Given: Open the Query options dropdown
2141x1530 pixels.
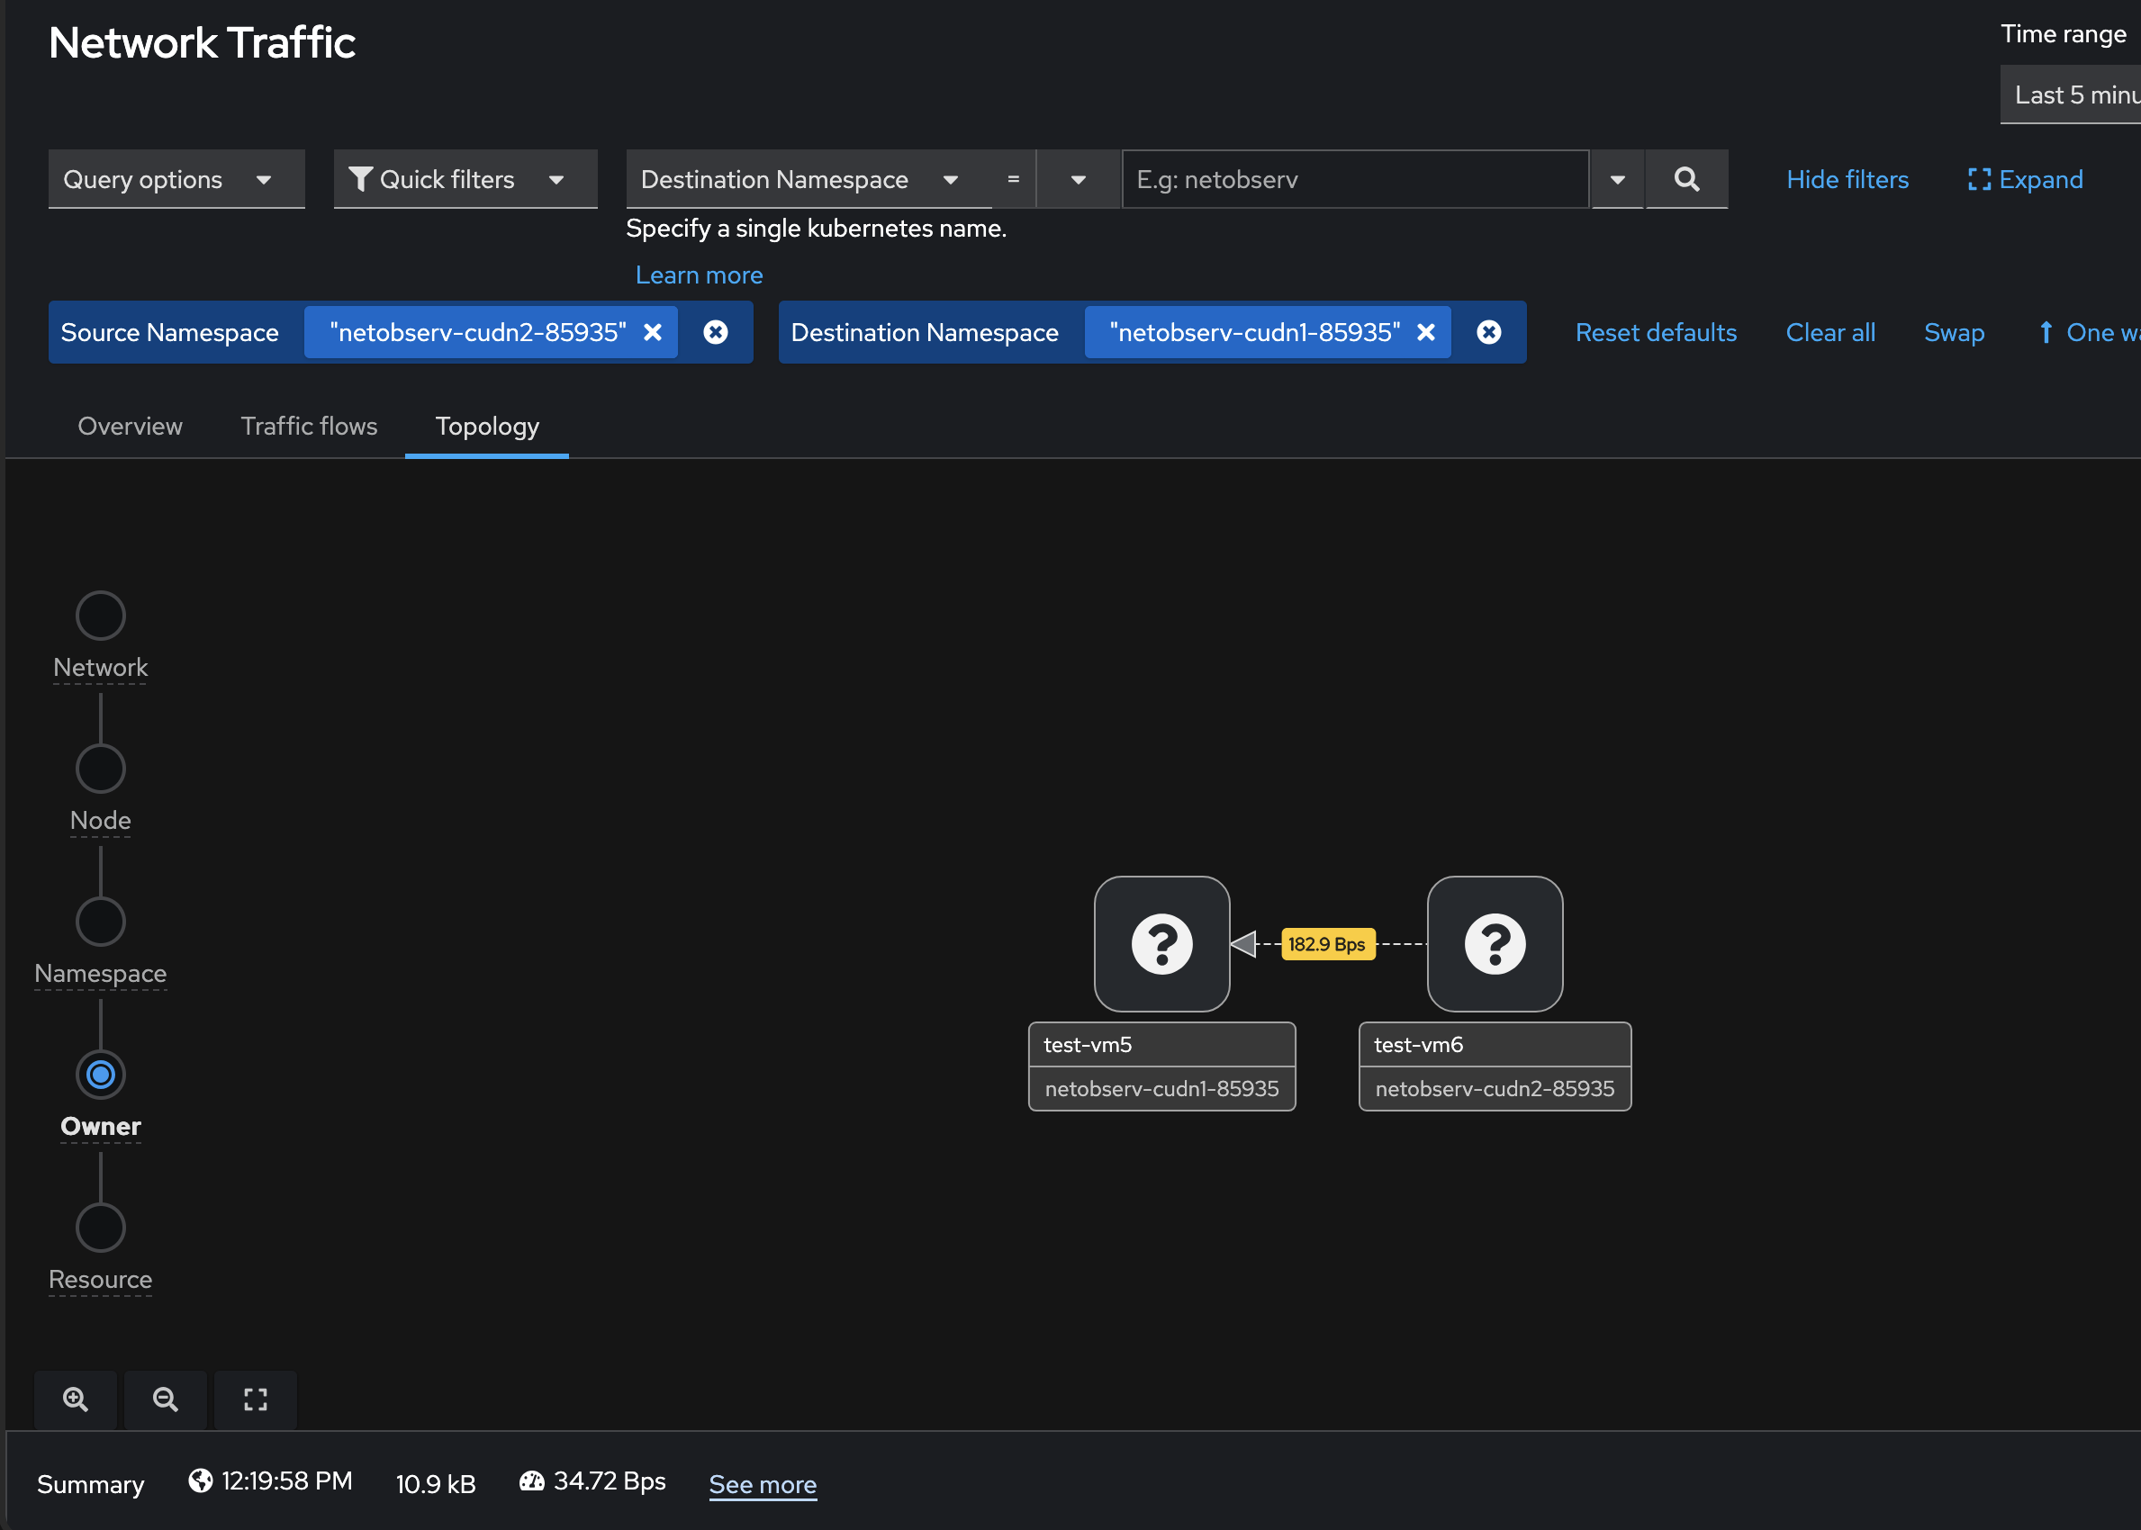Looking at the screenshot, I should coord(176,179).
